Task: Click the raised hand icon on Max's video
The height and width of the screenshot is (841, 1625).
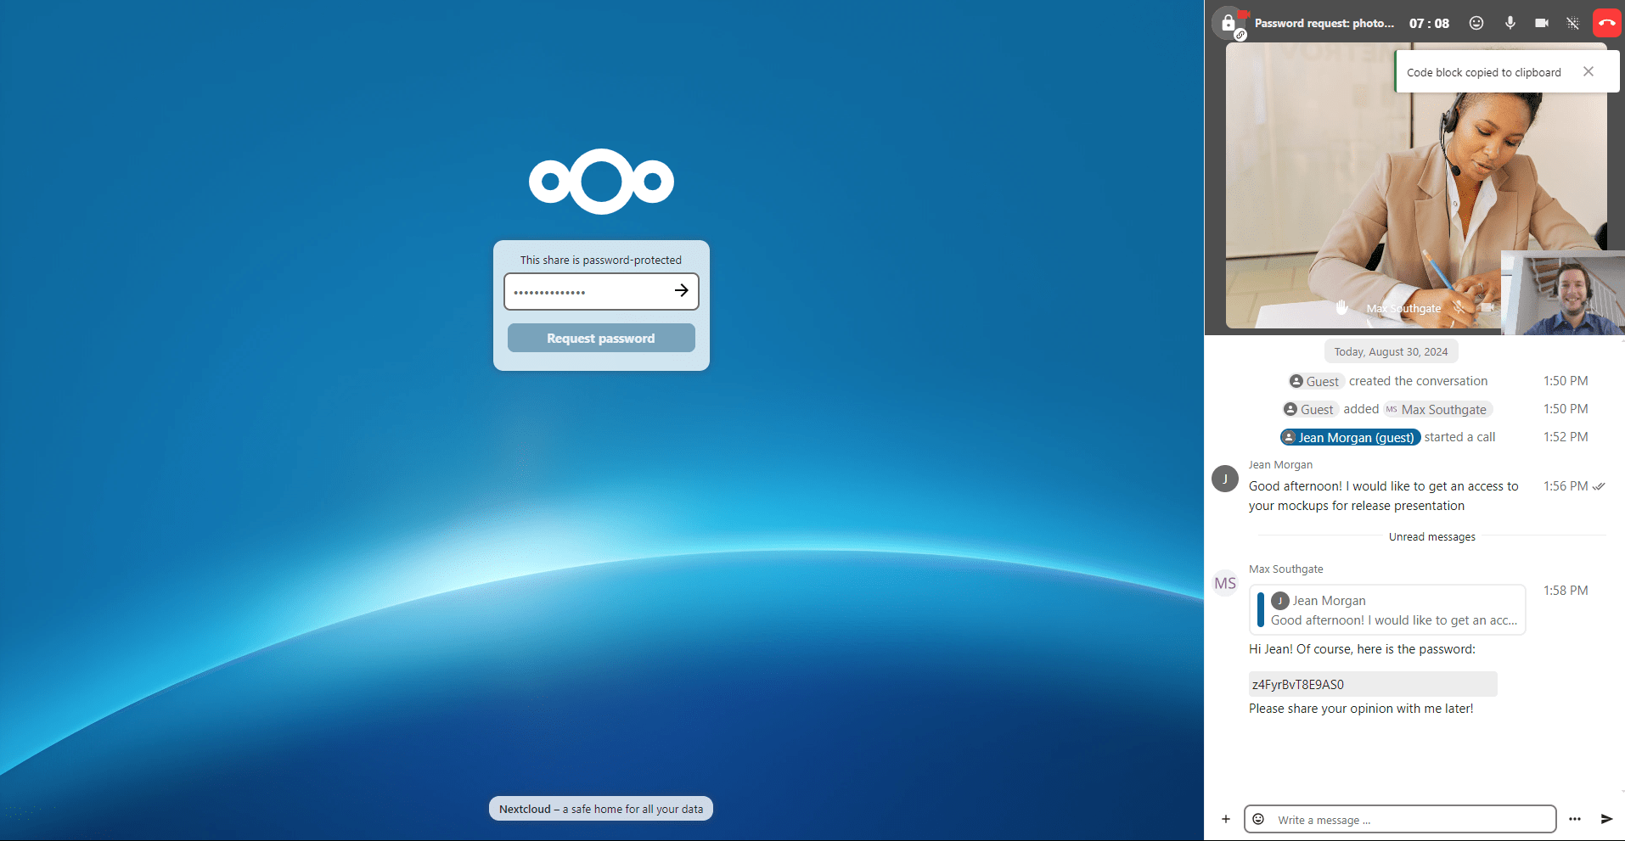Action: 1341,307
